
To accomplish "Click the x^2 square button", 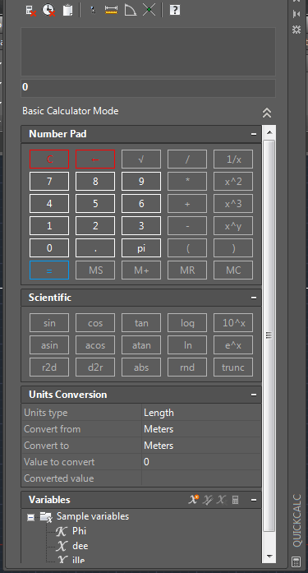I will pos(233,182).
